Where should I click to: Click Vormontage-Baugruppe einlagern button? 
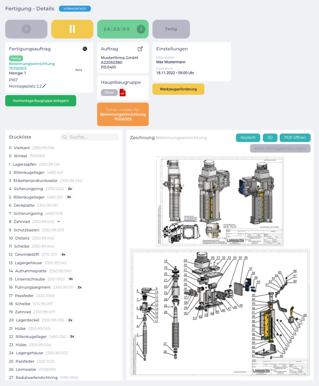pos(41,101)
